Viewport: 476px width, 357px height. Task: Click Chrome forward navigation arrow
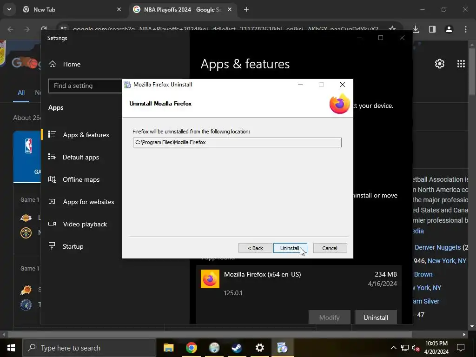(27, 29)
